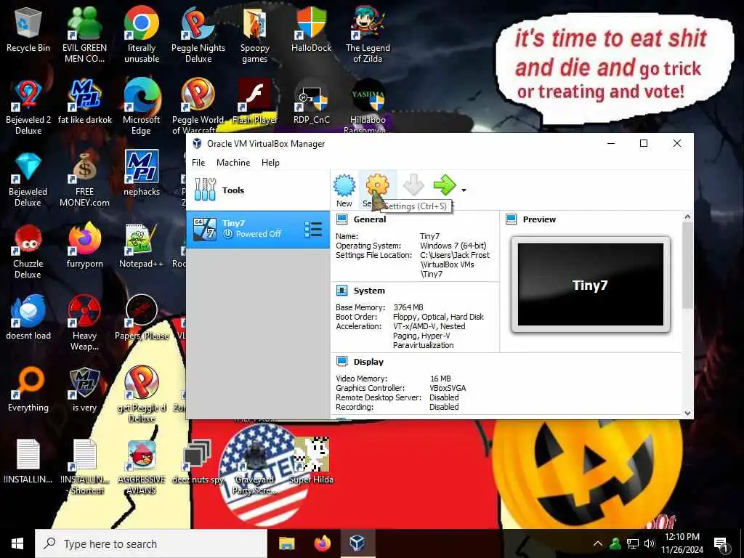Screen dimensions: 744x558
Task: Open Flash Player desktop shortcut
Action: coord(255,102)
